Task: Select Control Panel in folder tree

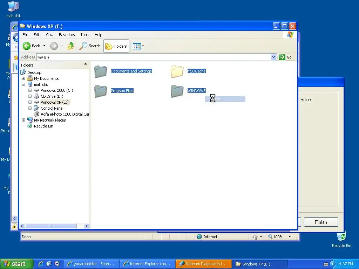Action: (52, 108)
